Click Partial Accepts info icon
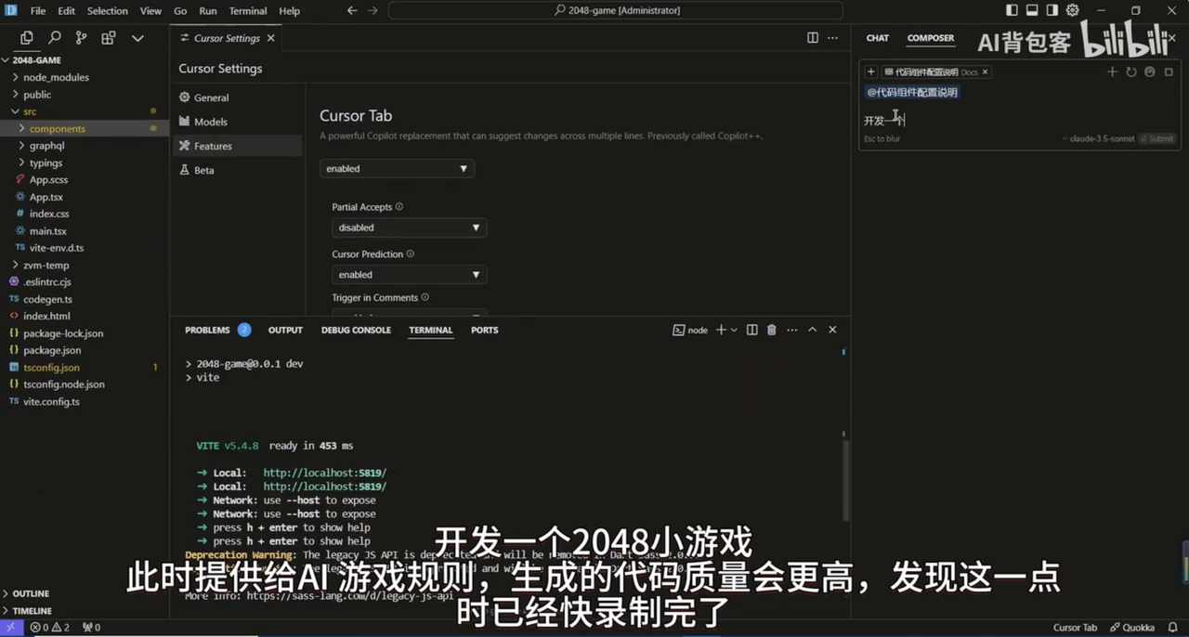 click(399, 207)
